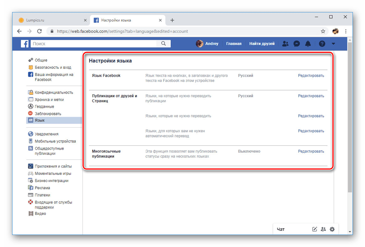
Task: Open the Chrome profile avatar
Action: click(x=335, y=31)
